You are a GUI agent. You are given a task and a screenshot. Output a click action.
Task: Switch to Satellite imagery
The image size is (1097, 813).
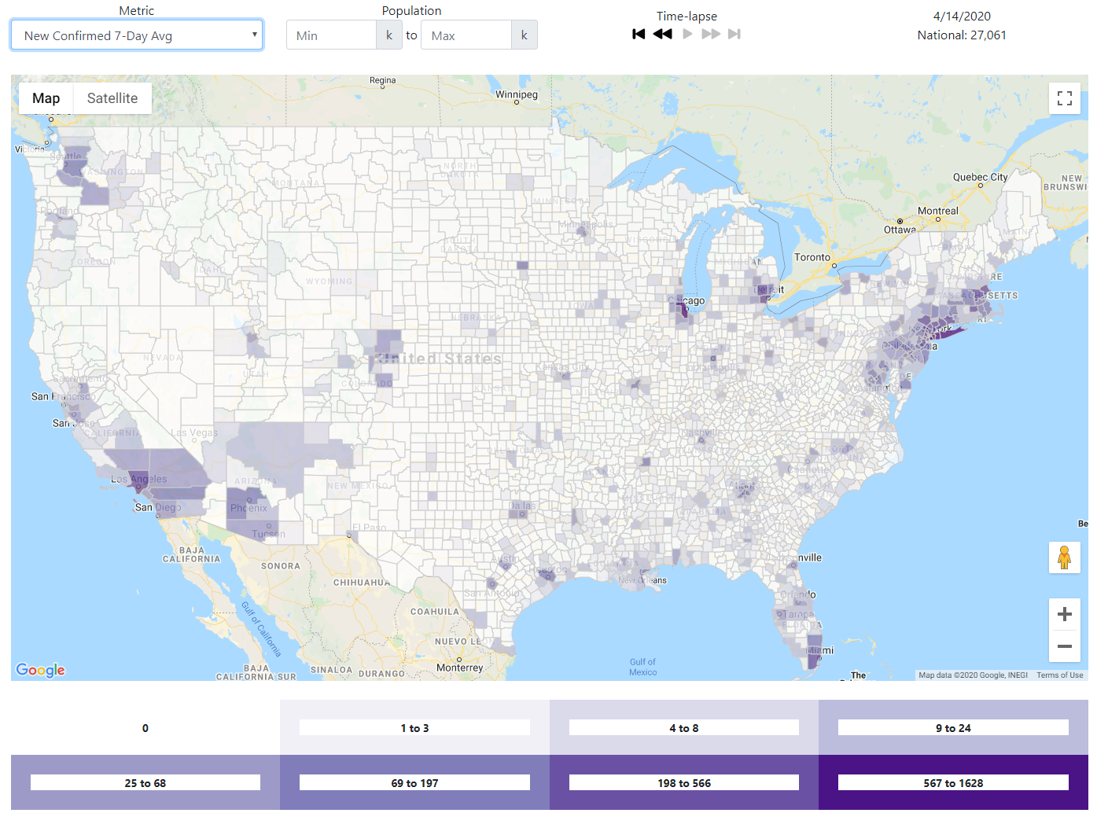(x=112, y=98)
